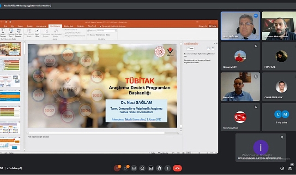Open the Design (Tasarım) ribbon tab
This screenshot has height=175, width=296.
coord(20,26)
